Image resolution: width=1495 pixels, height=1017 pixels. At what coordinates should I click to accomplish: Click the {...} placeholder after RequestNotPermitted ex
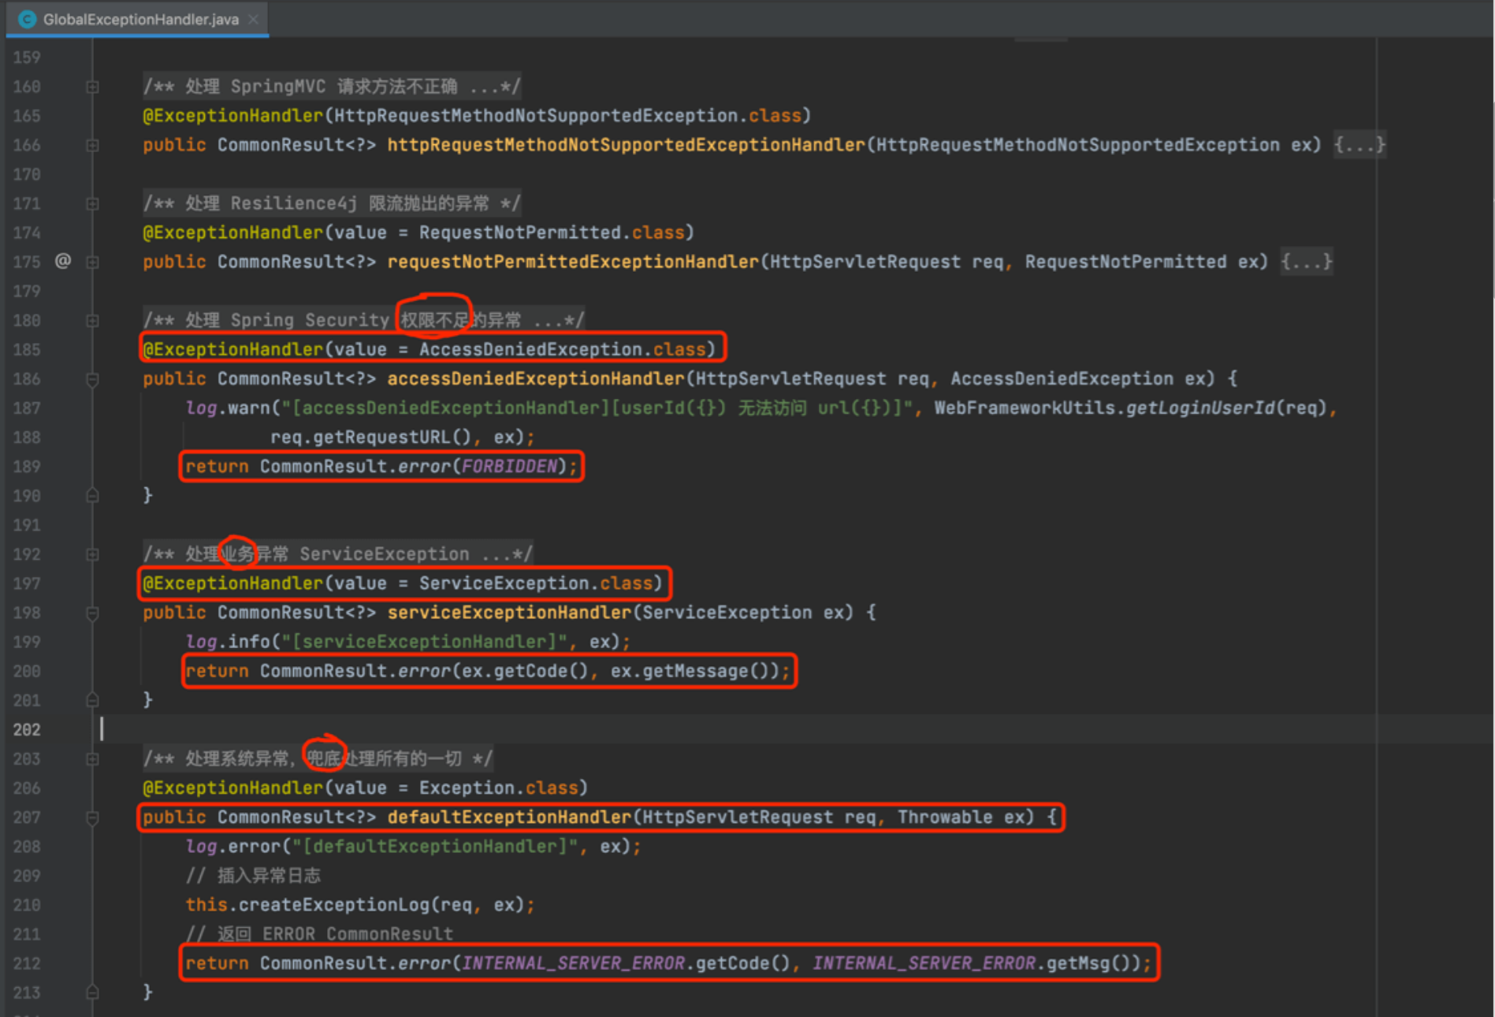click(x=1306, y=262)
